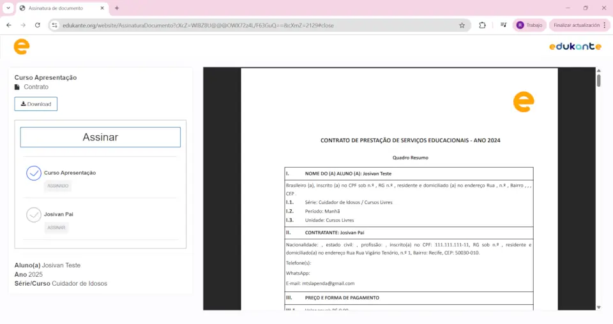Open a new browser tab
Viewport: 613px width, 324px height.
pos(117,8)
